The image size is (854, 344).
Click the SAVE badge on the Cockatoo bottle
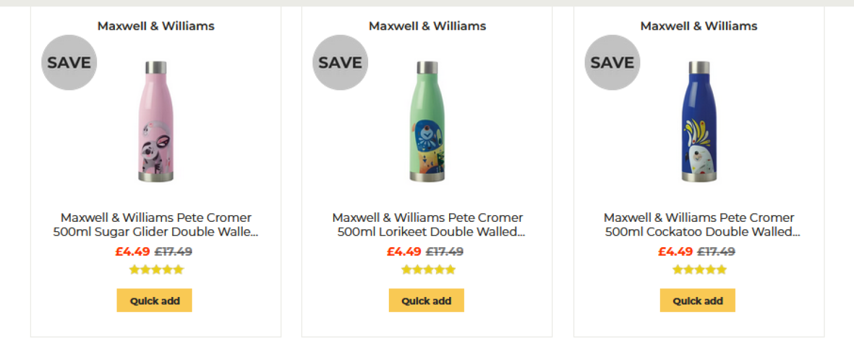pyautogui.click(x=612, y=62)
